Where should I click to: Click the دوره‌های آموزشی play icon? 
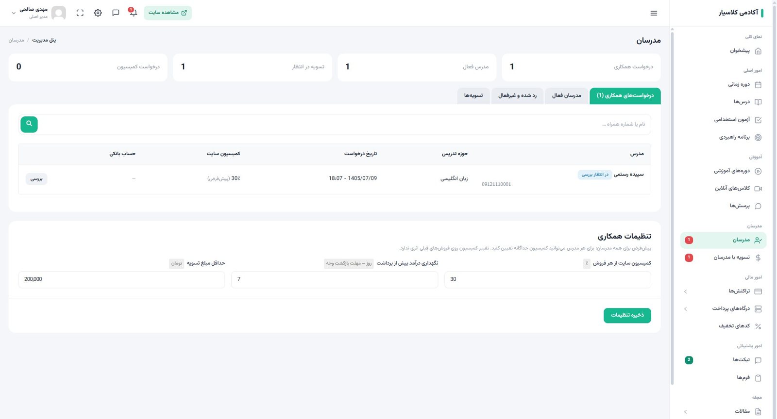point(758,171)
